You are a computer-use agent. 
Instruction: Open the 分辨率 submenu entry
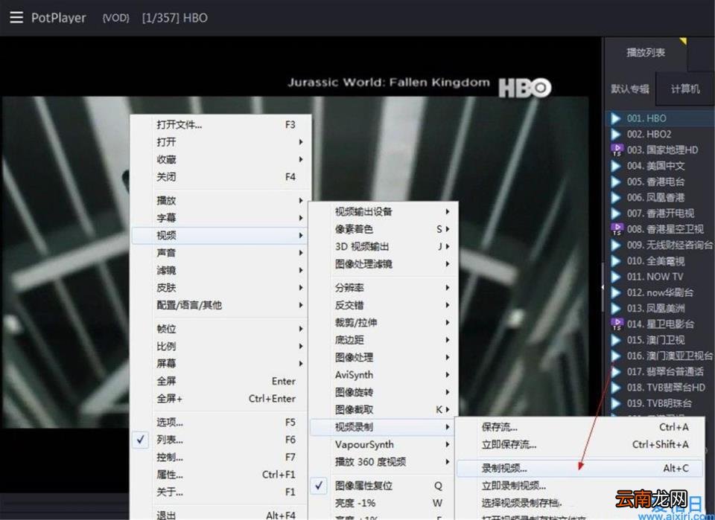coord(384,287)
